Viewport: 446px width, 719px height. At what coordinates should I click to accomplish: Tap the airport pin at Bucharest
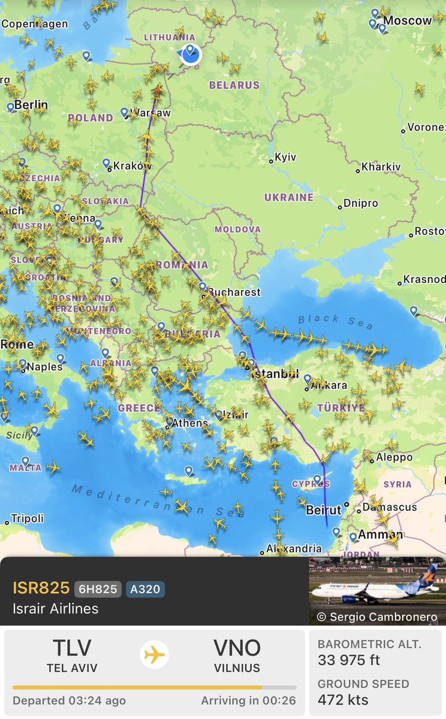202,286
